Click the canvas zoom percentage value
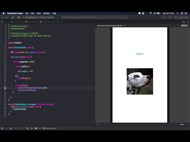The height and width of the screenshot is (142, 190). (x=182, y=124)
